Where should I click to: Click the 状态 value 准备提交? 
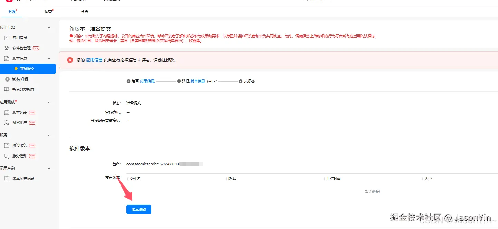134,103
